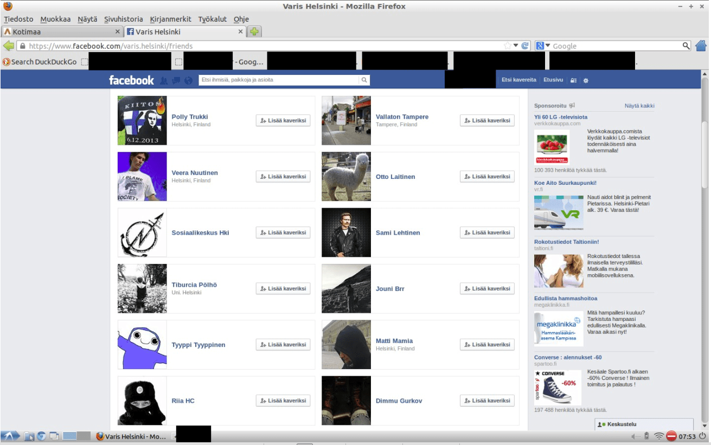Click the Facebook search input field
The width and height of the screenshot is (711, 445).
click(279, 80)
